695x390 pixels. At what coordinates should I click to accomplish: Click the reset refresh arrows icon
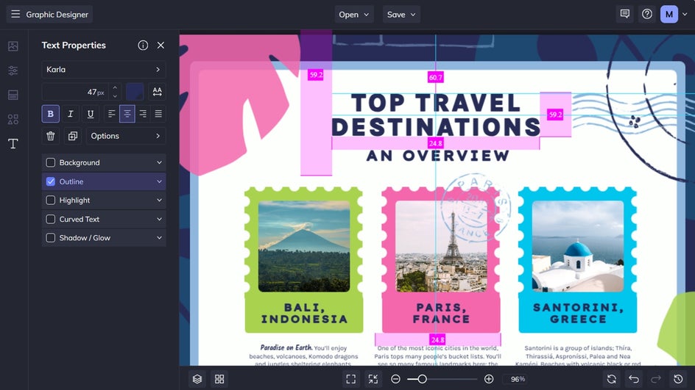click(x=612, y=379)
